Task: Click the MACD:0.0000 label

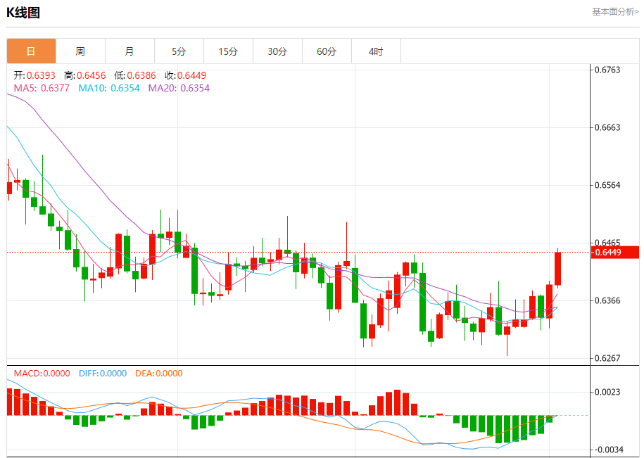Action: [x=42, y=374]
